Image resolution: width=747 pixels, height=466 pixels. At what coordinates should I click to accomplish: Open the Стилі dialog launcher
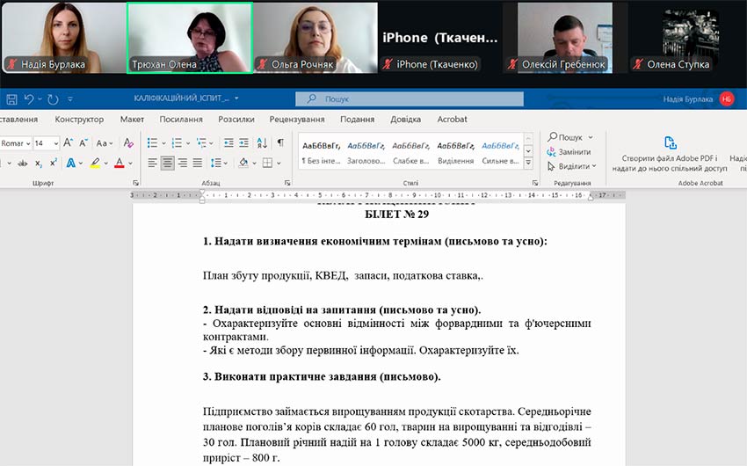[535, 183]
